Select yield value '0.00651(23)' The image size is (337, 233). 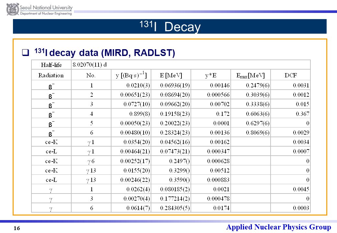click(135, 94)
